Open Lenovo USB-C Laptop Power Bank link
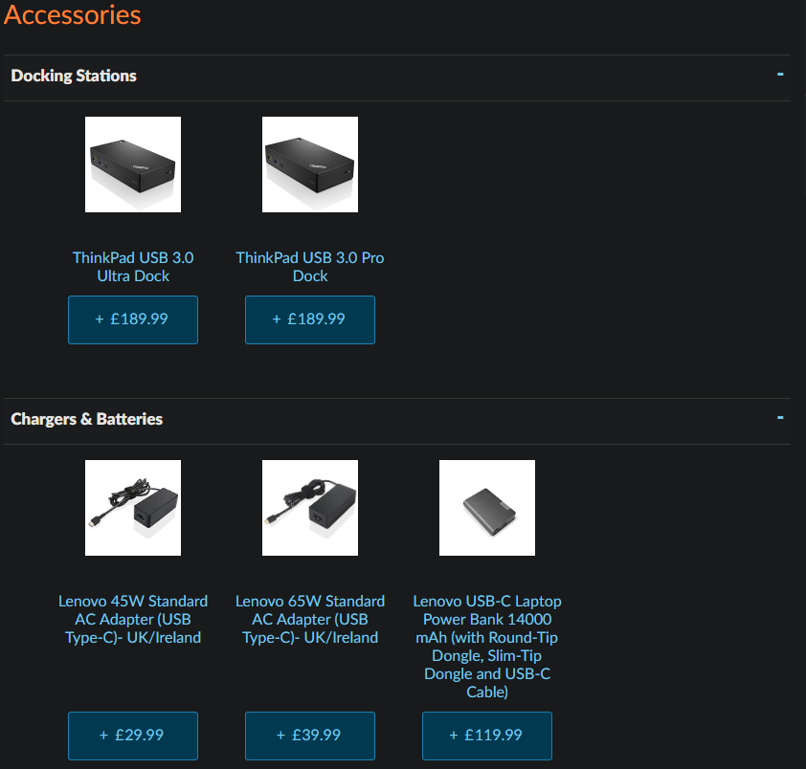The image size is (806, 769). (487, 647)
